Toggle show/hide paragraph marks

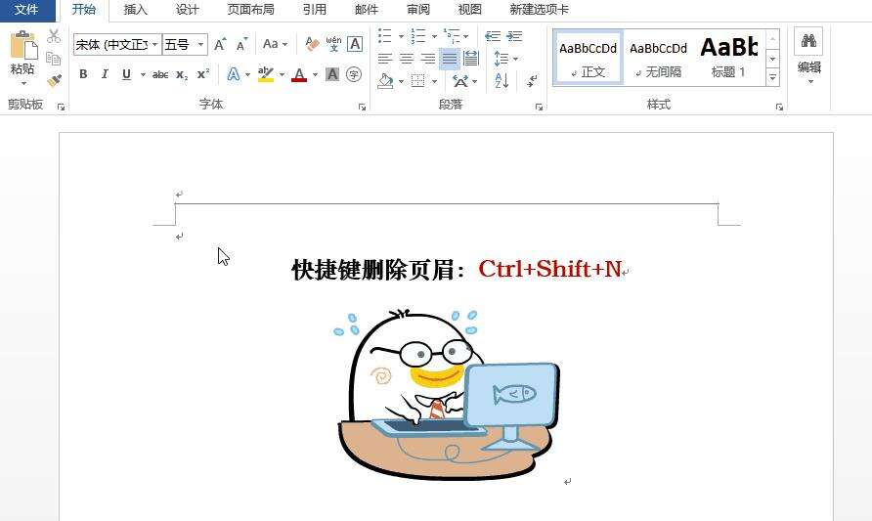[x=532, y=81]
